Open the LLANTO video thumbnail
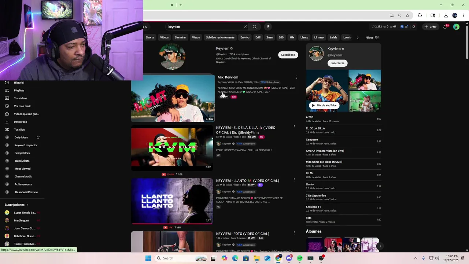469x264 pixels. coord(172,201)
